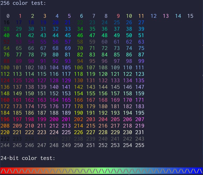Click the violet number 99
Screen dimensions: 203x175
pos(141,61)
